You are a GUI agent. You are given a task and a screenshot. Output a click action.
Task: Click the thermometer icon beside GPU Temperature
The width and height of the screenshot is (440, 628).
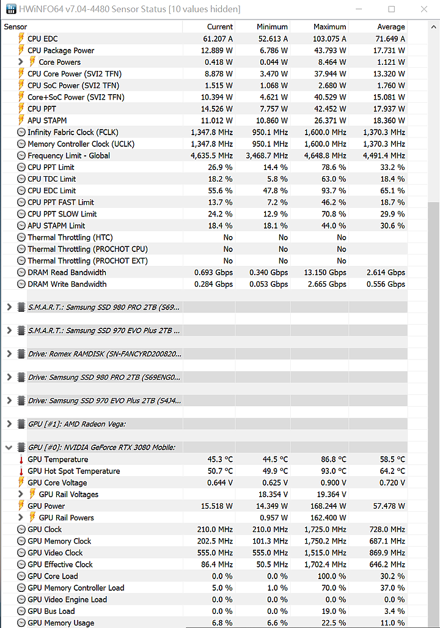click(x=21, y=459)
